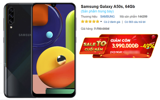This screenshot has width=160, height=100.
Task: Open the 'Có 563 câu trả lời' link
Action: pos(135,22)
